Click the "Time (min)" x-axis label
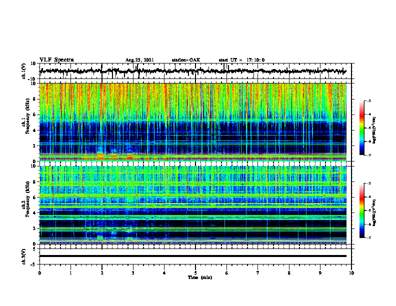Screen dimensions: 396x306 tap(200, 277)
